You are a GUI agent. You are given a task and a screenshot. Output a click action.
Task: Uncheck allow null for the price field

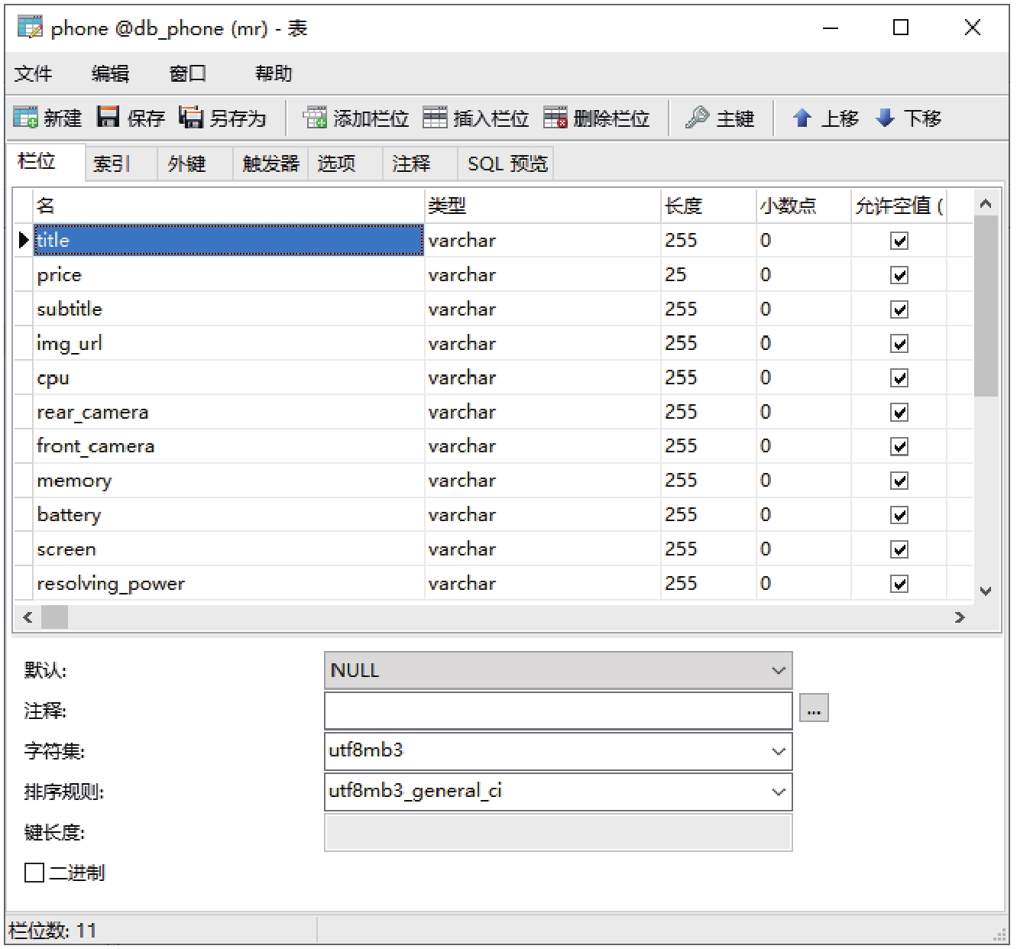899,275
